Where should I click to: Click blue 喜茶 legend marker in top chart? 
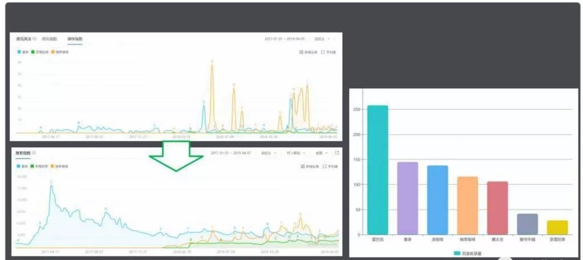(19, 53)
